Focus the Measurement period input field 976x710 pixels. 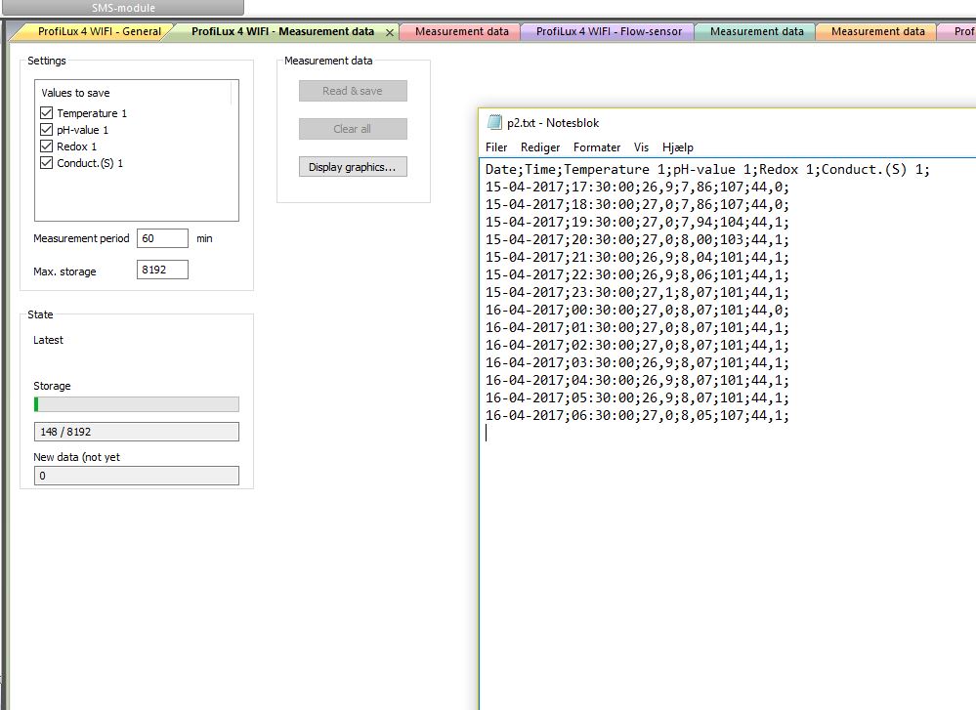(x=162, y=238)
